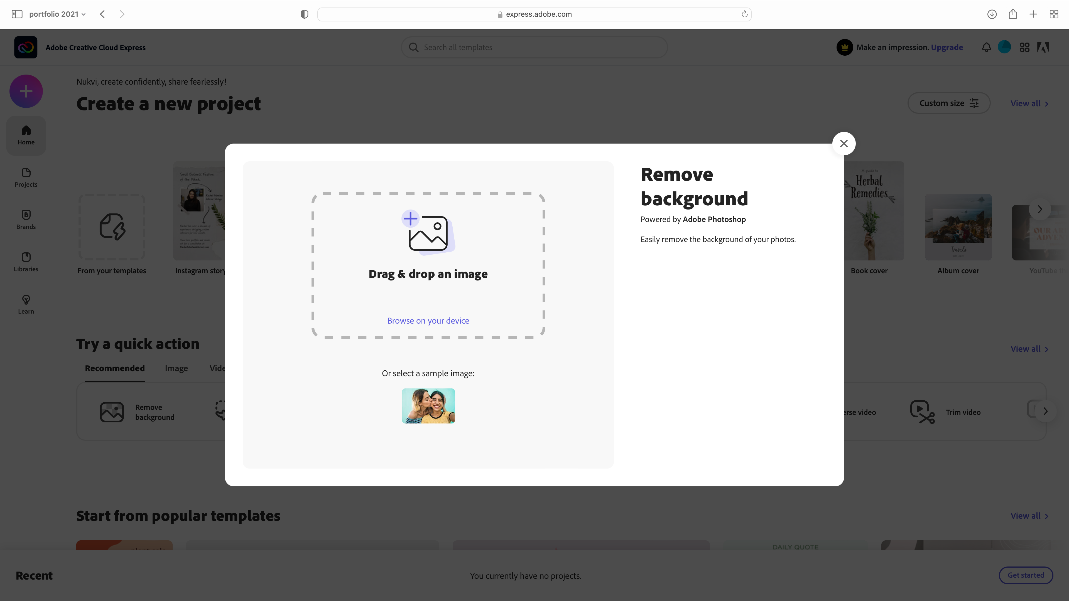Open Brands in the sidebar
The width and height of the screenshot is (1069, 601).
[x=26, y=220]
